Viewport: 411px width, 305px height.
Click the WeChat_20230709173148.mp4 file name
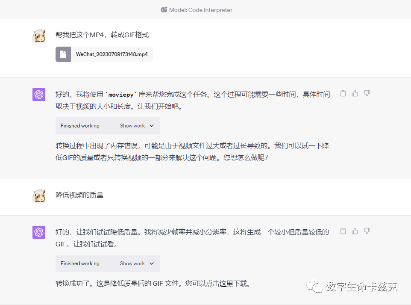(x=112, y=54)
